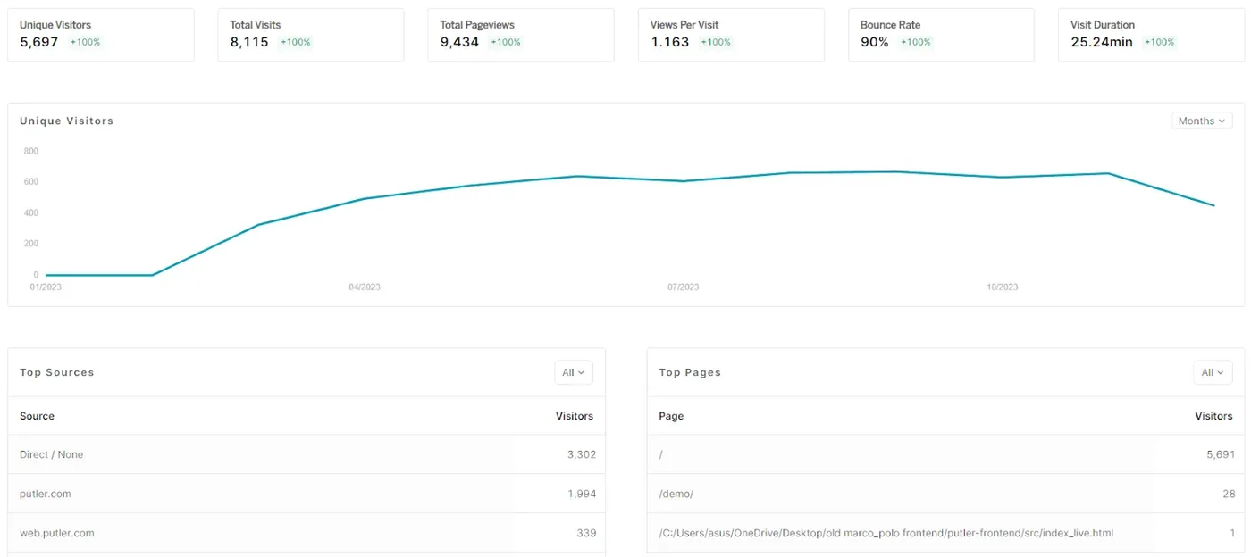The width and height of the screenshot is (1251, 557).
Task: Click the 5,691 page visitors count
Action: [x=1221, y=454]
